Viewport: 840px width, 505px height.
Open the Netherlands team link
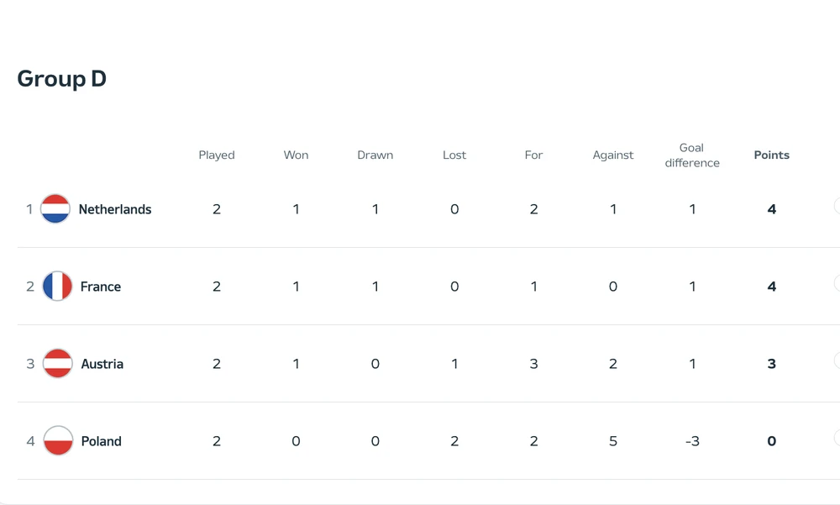click(115, 209)
